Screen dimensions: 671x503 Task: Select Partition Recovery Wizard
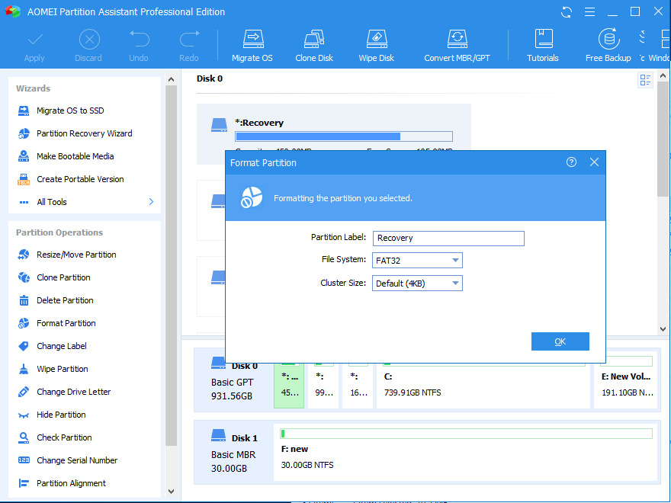[84, 133]
